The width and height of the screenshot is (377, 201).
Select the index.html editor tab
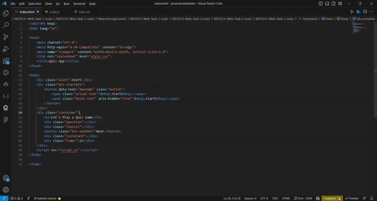click(x=27, y=12)
